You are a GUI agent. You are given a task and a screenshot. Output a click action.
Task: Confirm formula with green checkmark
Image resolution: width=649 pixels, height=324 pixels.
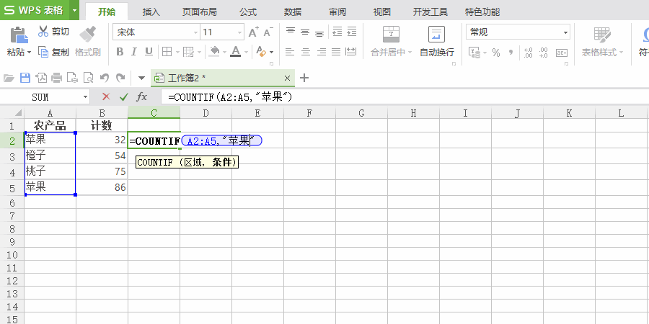pos(124,96)
